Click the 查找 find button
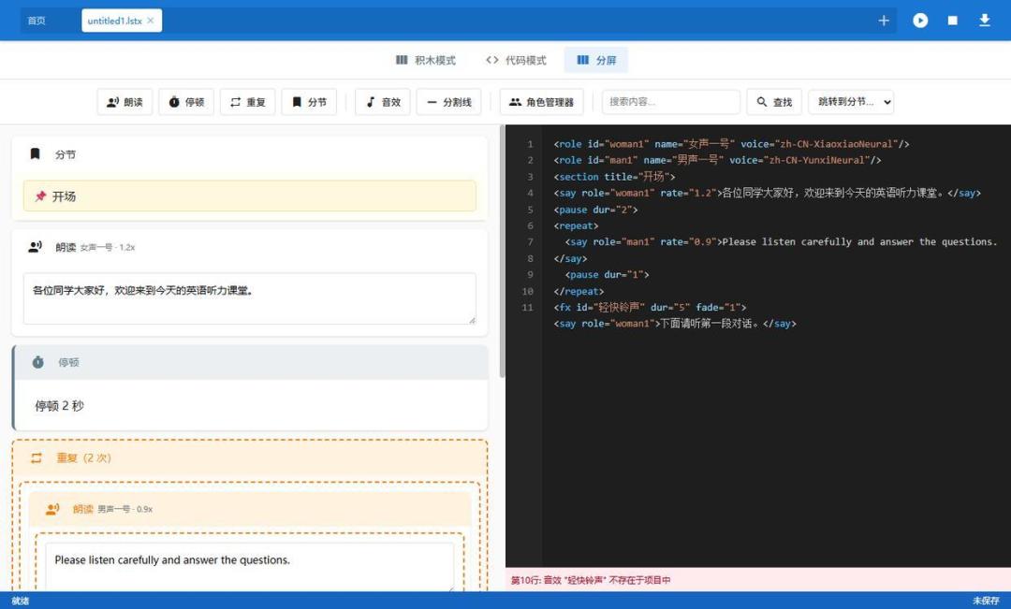Image resolution: width=1011 pixels, height=609 pixels. [x=774, y=102]
